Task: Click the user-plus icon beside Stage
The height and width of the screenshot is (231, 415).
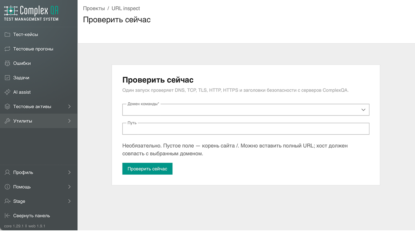Action: pyautogui.click(x=7, y=201)
